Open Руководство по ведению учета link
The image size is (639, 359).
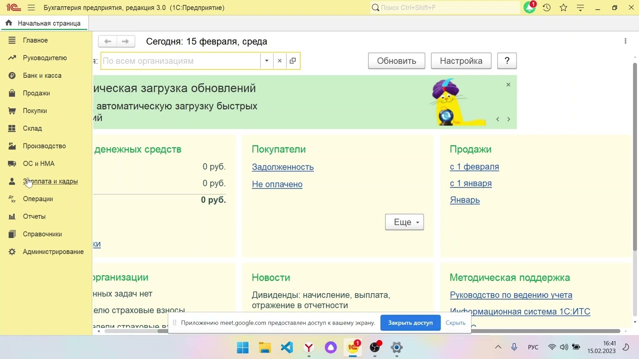point(511,295)
